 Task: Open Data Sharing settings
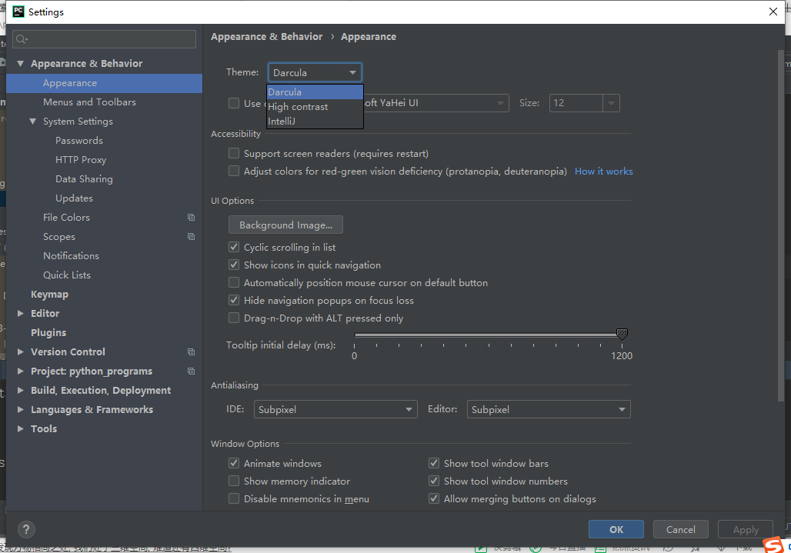[x=84, y=179]
